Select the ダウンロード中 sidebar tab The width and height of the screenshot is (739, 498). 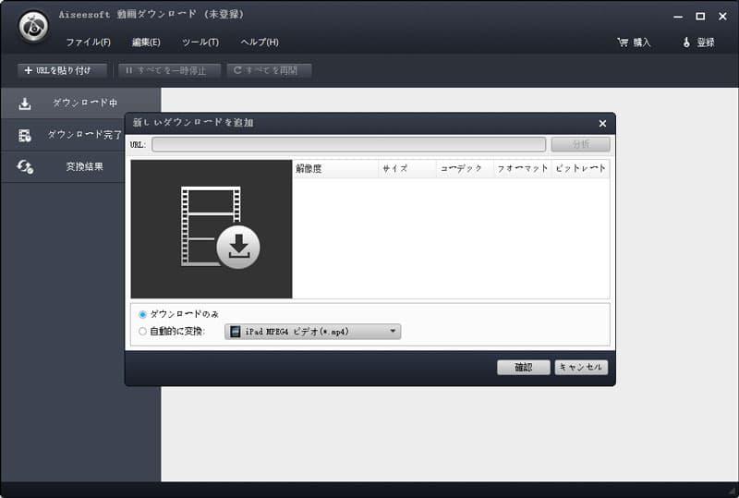tap(80, 103)
